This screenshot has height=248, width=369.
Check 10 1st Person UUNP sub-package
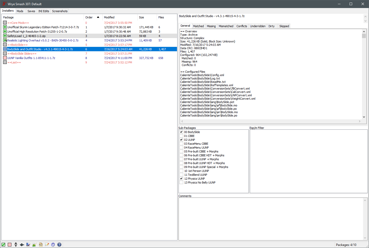click(x=181, y=171)
